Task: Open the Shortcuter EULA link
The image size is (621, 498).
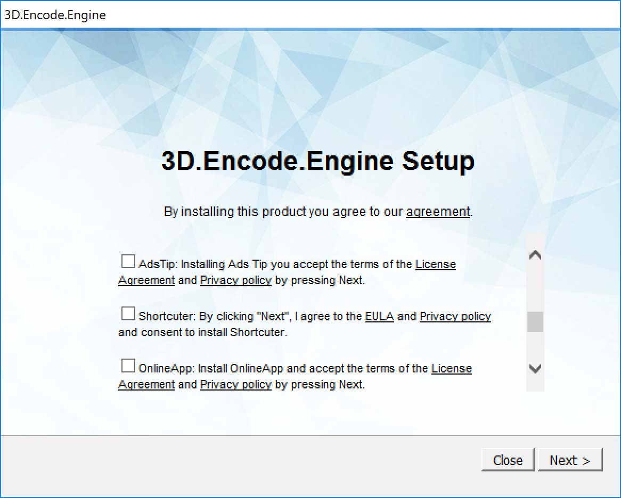Action: pos(379,317)
